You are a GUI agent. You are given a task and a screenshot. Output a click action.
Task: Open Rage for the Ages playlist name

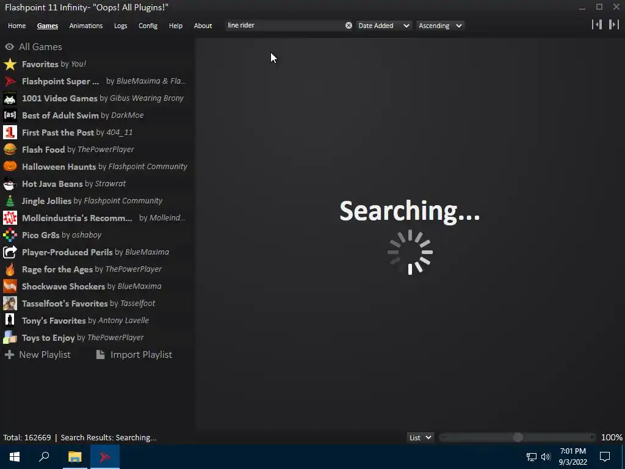click(57, 269)
